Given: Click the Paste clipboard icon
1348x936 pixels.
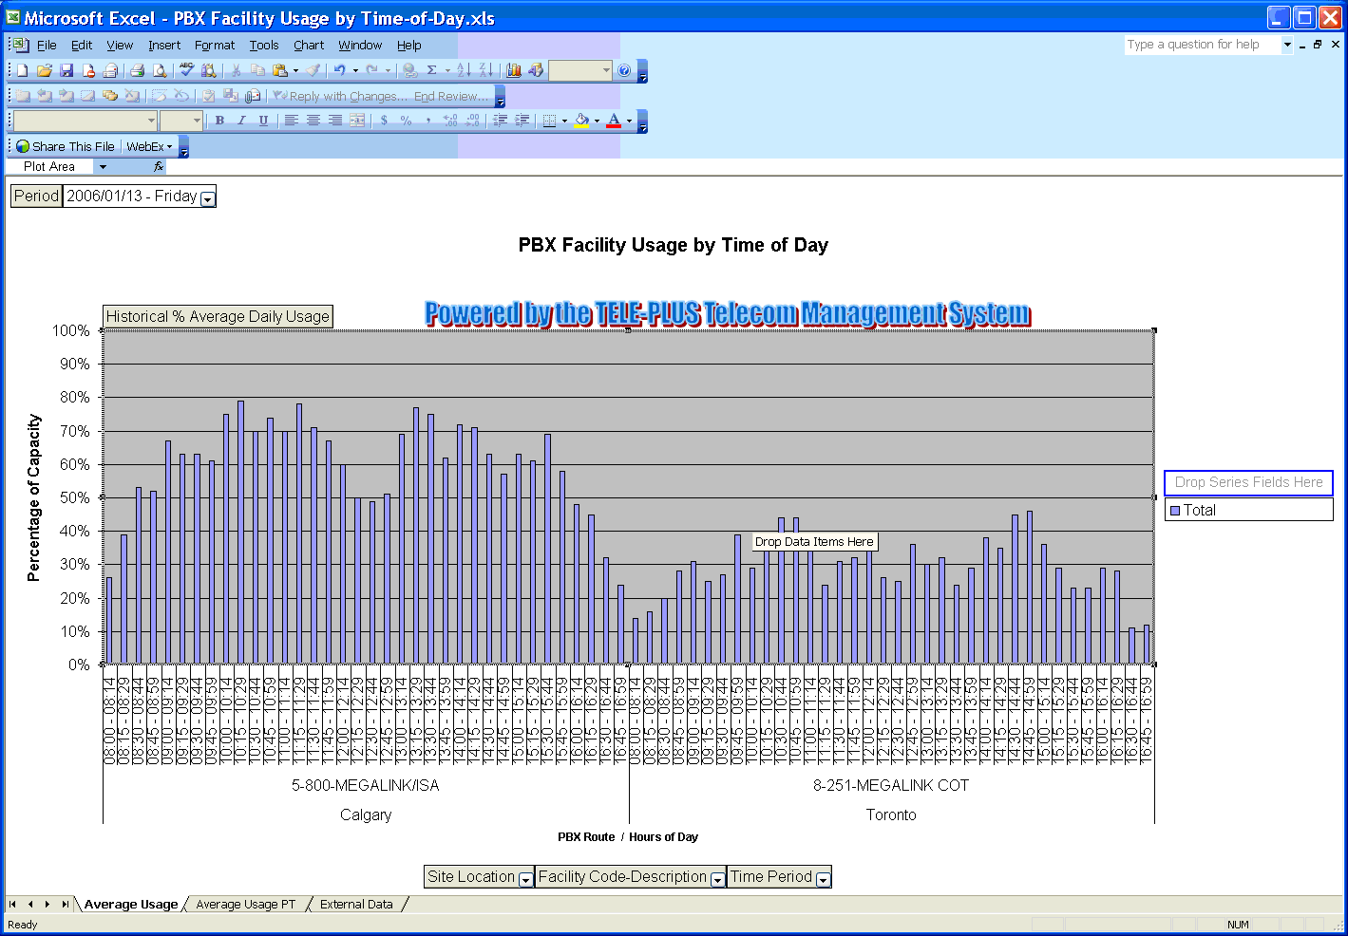Looking at the screenshot, I should click(279, 70).
